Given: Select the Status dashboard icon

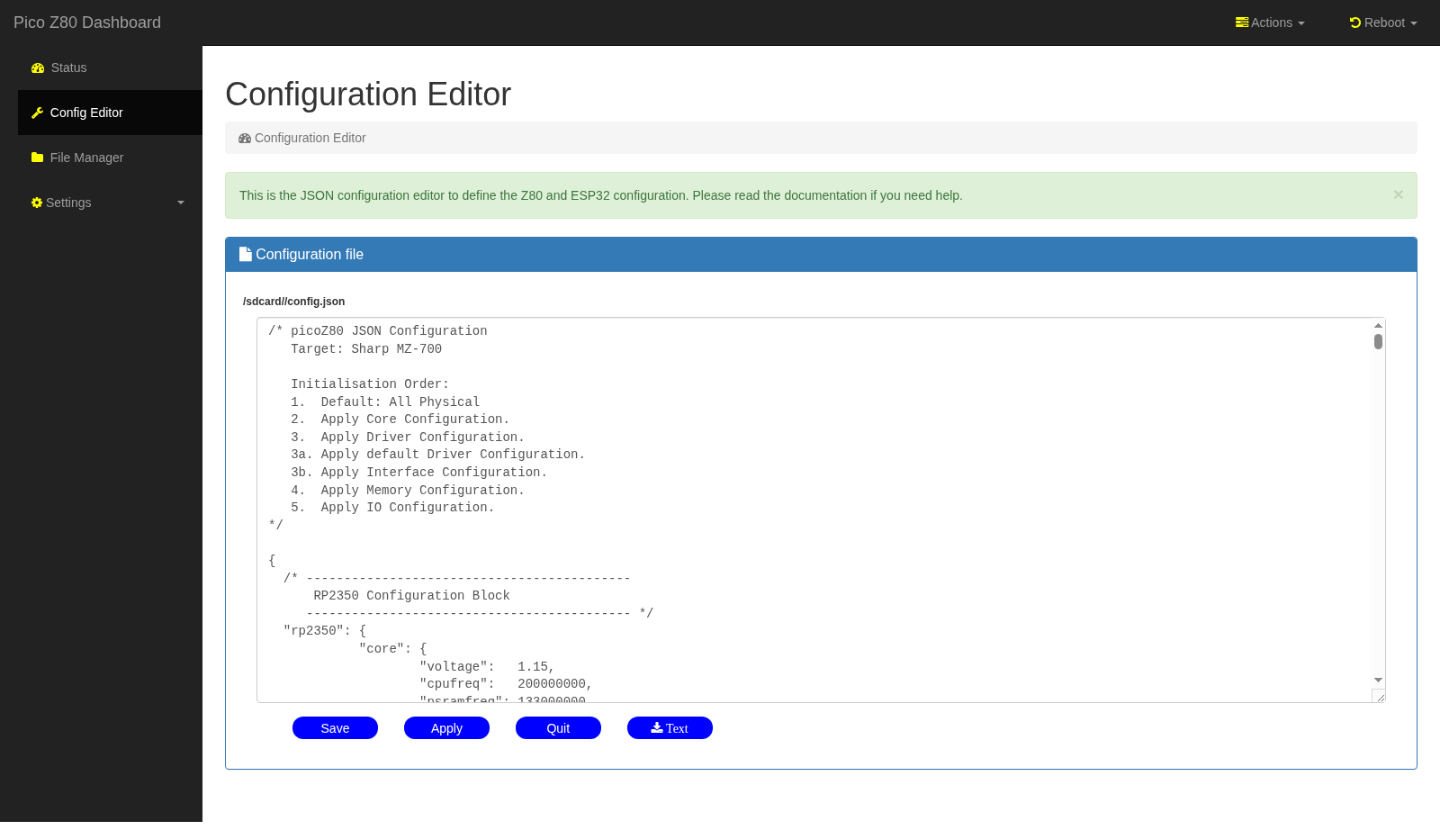Looking at the screenshot, I should (37, 68).
